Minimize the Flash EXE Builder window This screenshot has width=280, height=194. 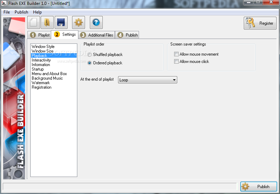click(249, 2)
